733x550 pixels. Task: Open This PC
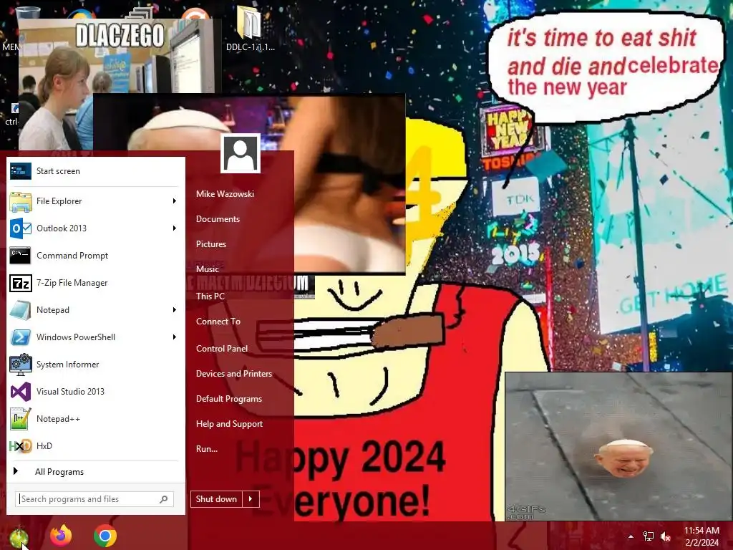coord(210,296)
